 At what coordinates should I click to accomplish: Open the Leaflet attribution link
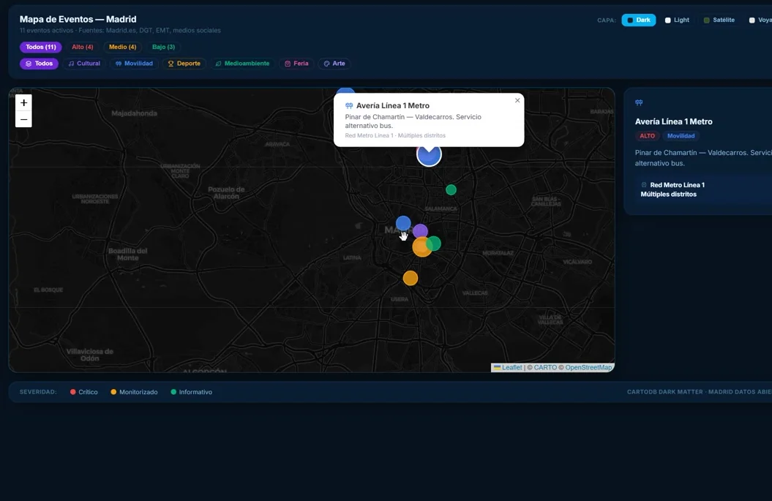[x=511, y=368]
